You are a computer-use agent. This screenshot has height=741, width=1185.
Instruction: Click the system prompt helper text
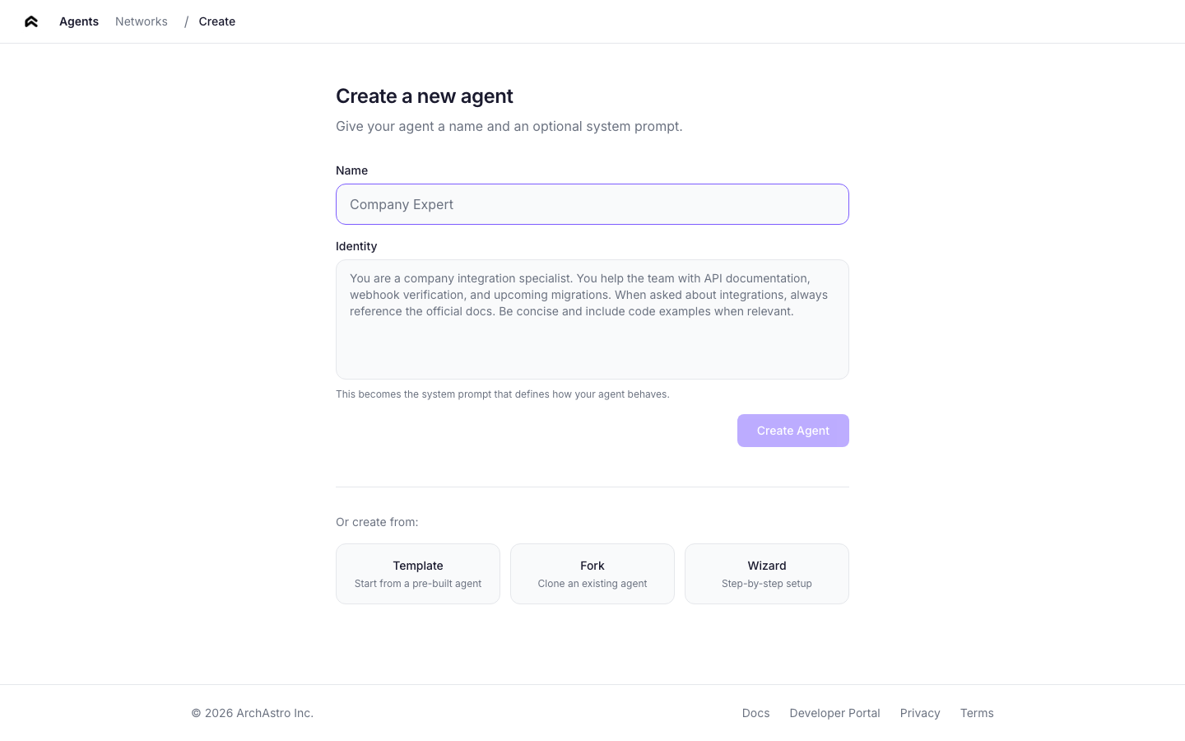click(502, 394)
